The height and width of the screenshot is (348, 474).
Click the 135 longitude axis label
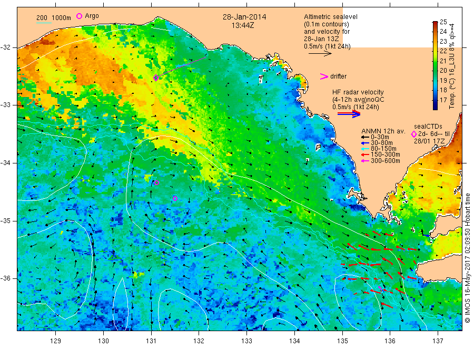342,341
